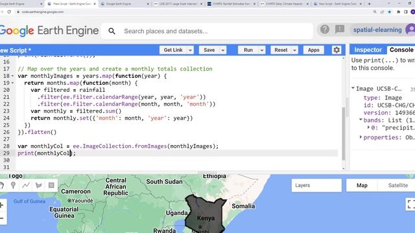
Task: Collapse the bands list node
Action: point(361,120)
